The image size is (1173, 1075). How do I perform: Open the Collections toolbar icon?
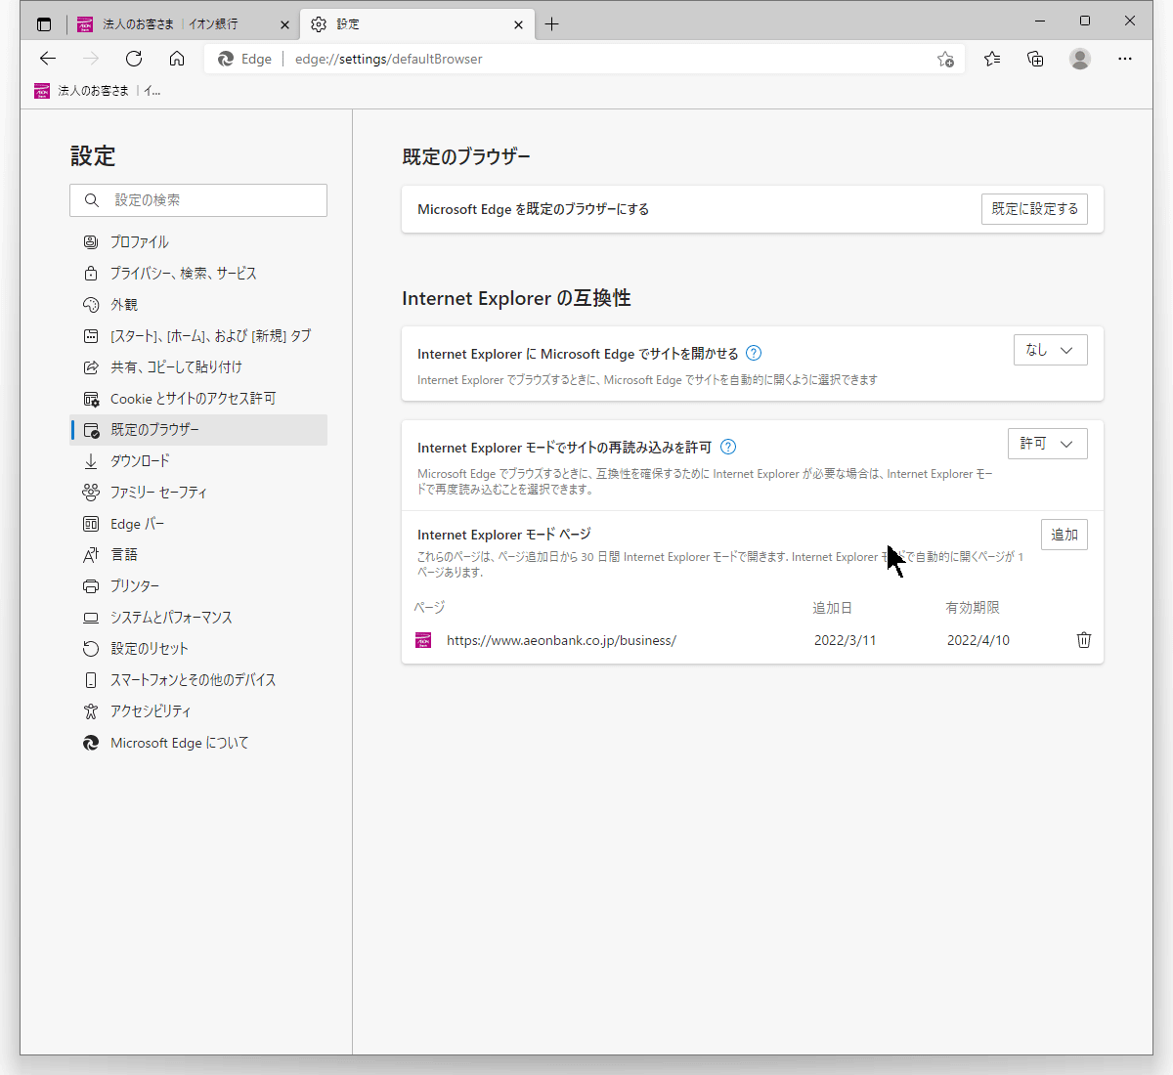[x=1035, y=59]
